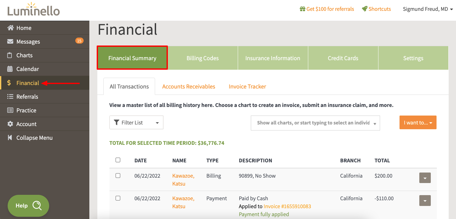Switch to Billing Codes tab
Viewport: 456px width, 219px height.
click(203, 58)
